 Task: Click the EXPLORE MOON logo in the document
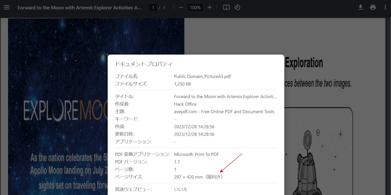(66, 110)
